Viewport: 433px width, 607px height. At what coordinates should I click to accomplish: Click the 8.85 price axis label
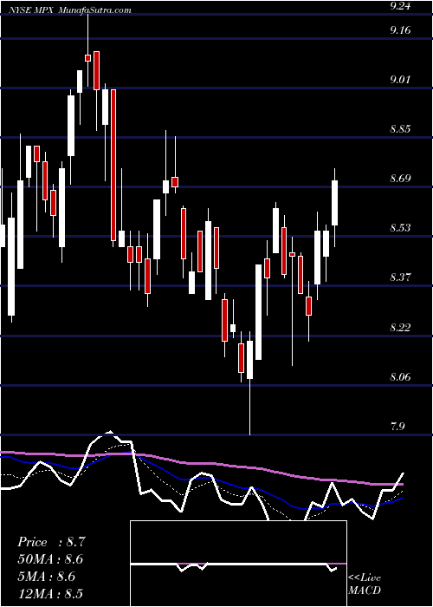coord(400,129)
